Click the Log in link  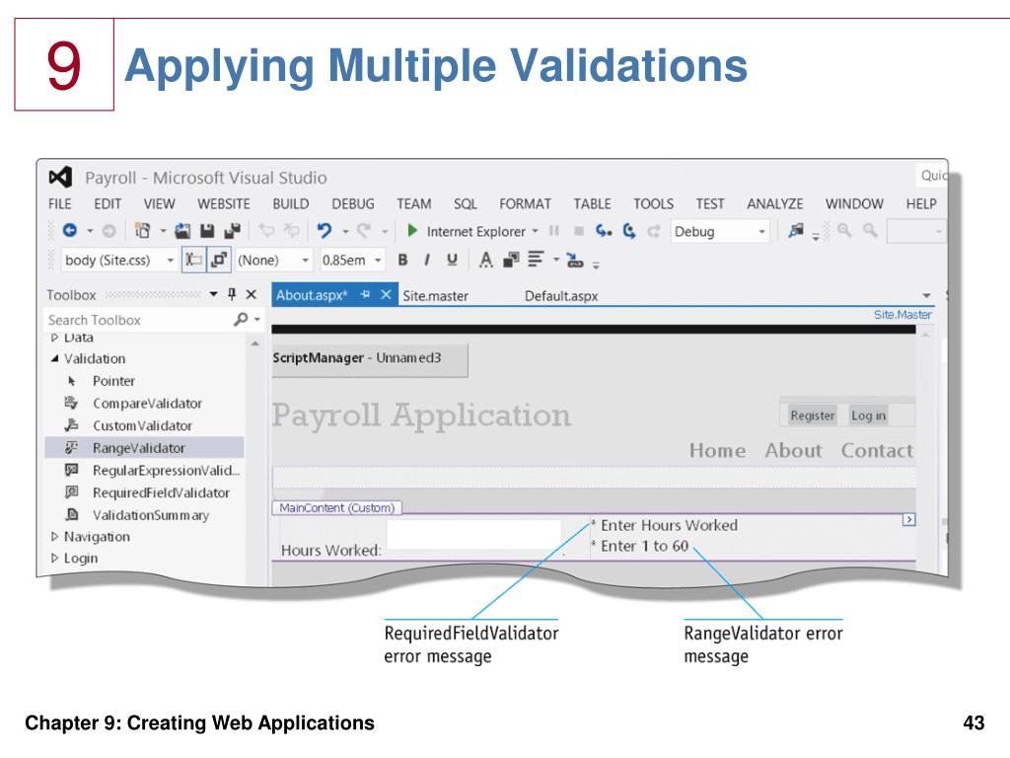[868, 416]
